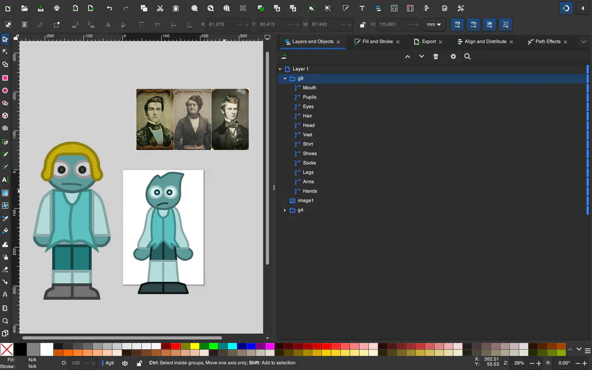The width and height of the screenshot is (592, 370).
Task: Collapse the g9 group
Action: [285, 78]
